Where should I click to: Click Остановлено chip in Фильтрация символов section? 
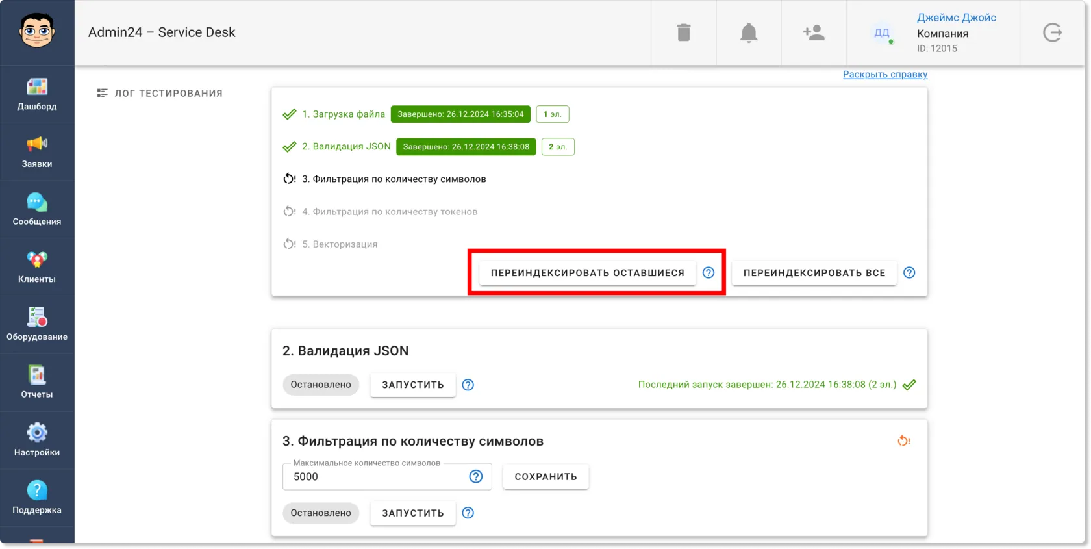(321, 513)
